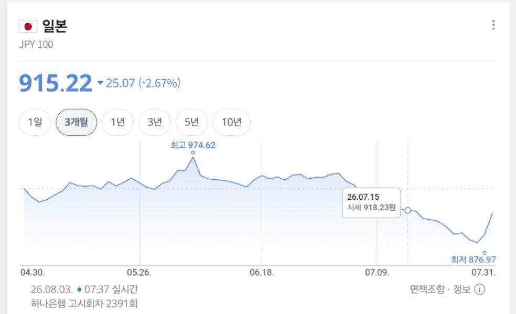Click the down triangle change indicator

pos(100,83)
